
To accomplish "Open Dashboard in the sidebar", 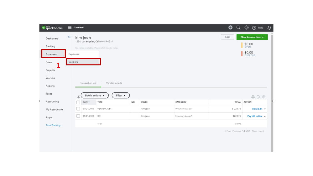I will click(x=52, y=39).
